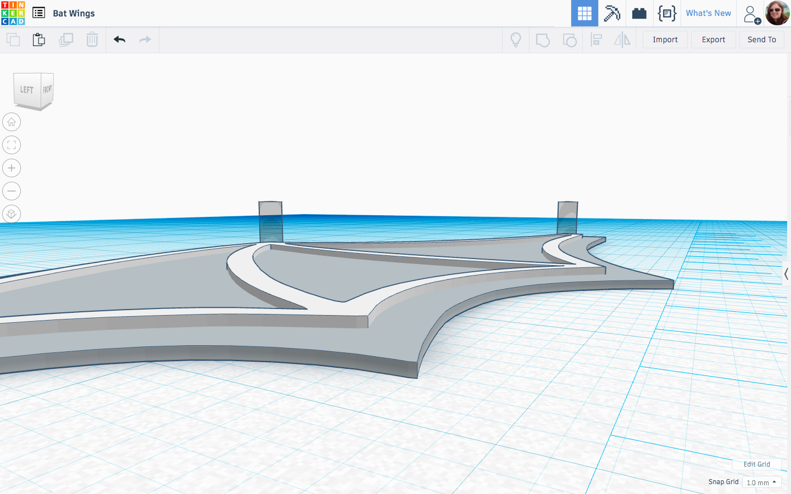Switch to Blocks pickaxe mode
Viewport: 791px width, 494px height.
click(612, 13)
